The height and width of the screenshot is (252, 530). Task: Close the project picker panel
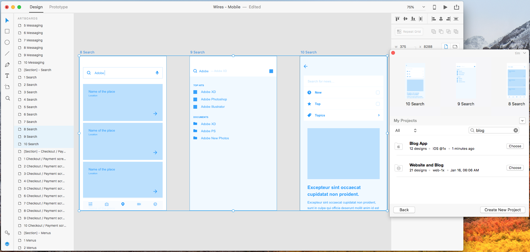[x=393, y=53]
